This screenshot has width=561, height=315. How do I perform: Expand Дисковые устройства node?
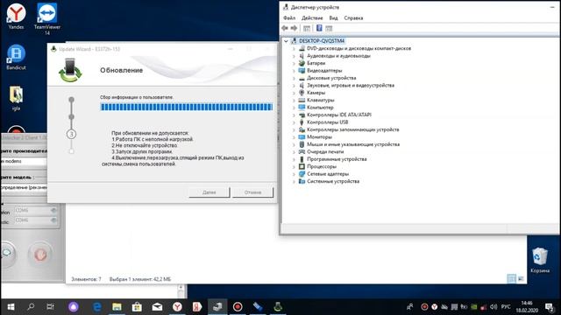click(x=294, y=78)
